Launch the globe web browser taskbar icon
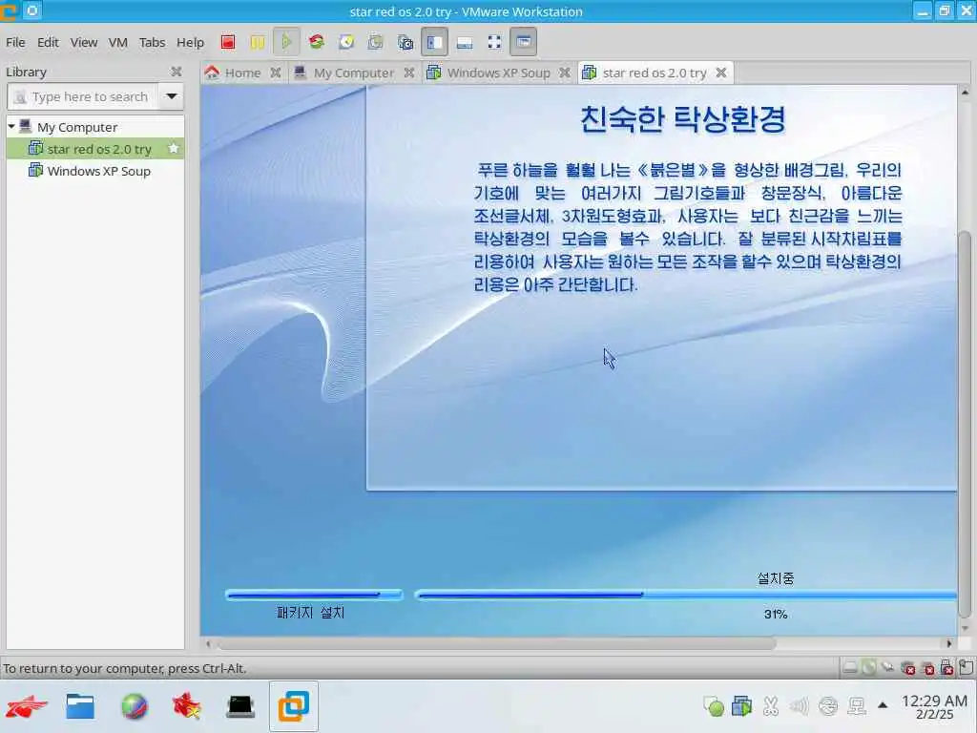 [x=134, y=706]
